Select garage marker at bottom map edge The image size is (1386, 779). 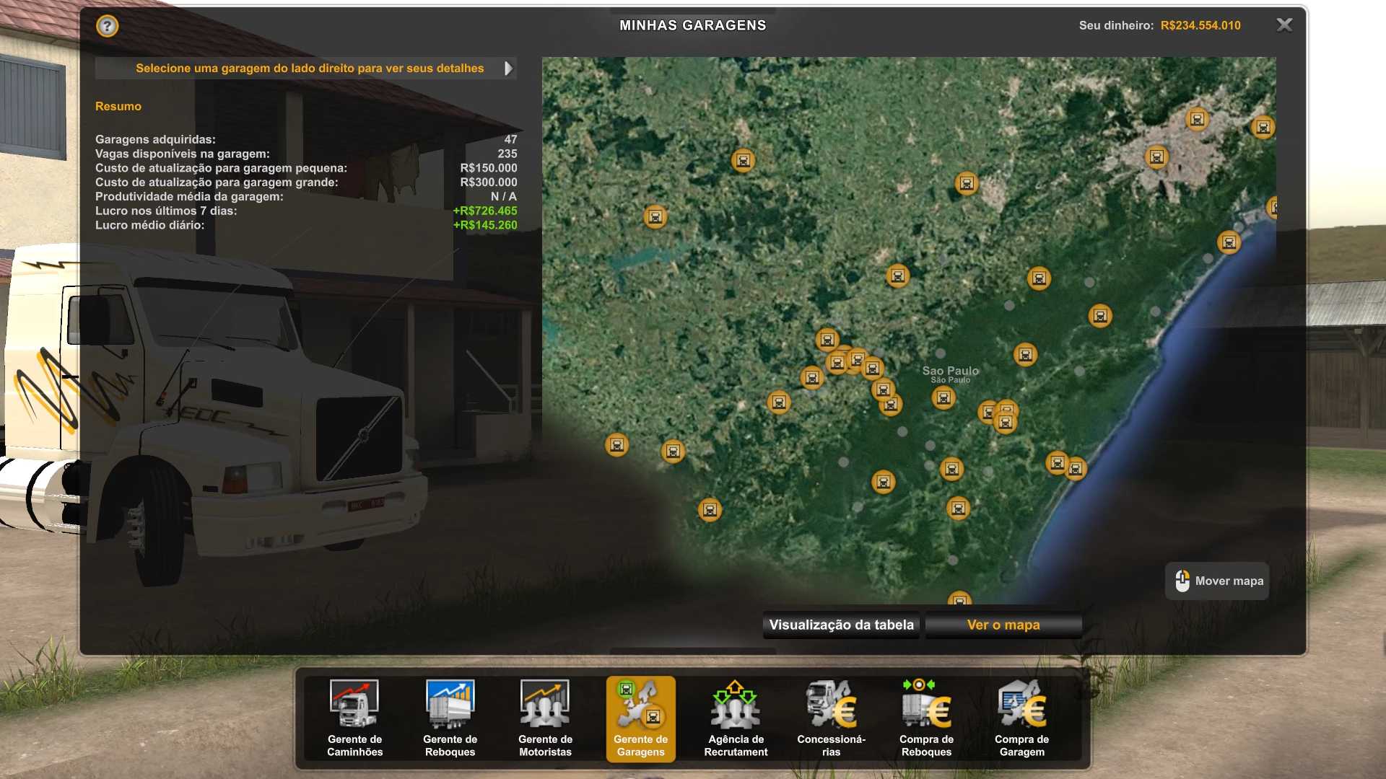[x=959, y=599]
